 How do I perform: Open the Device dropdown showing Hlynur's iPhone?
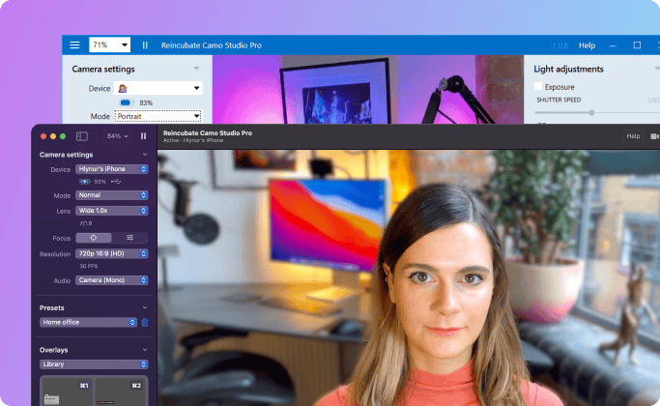coord(111,169)
